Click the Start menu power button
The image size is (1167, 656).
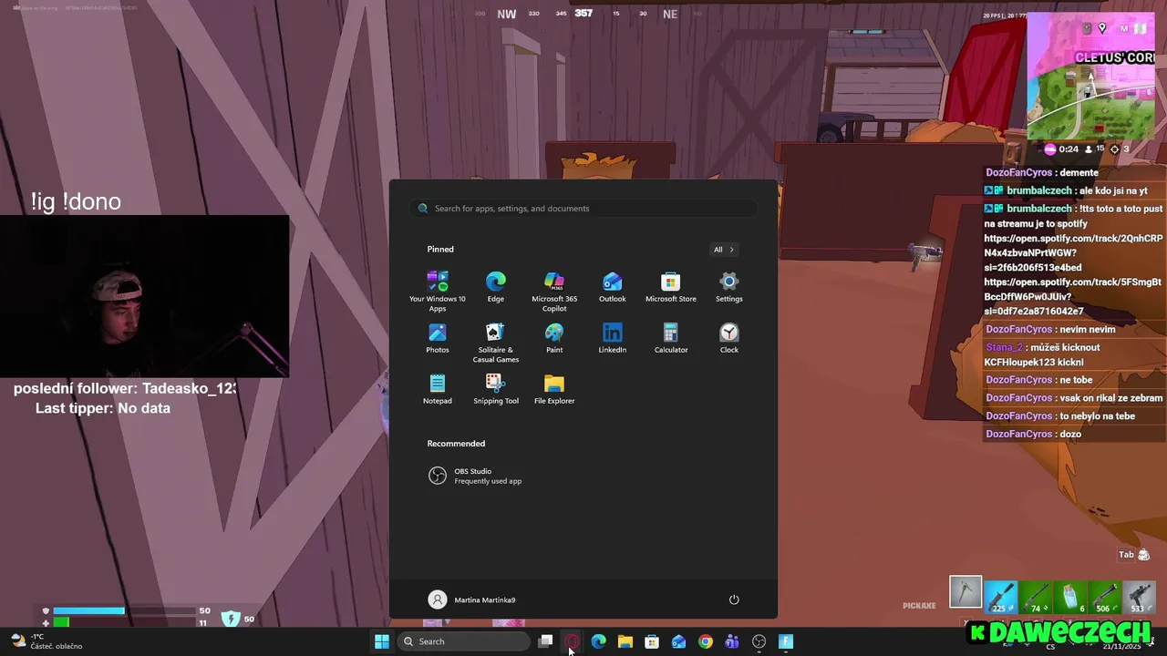tap(734, 600)
